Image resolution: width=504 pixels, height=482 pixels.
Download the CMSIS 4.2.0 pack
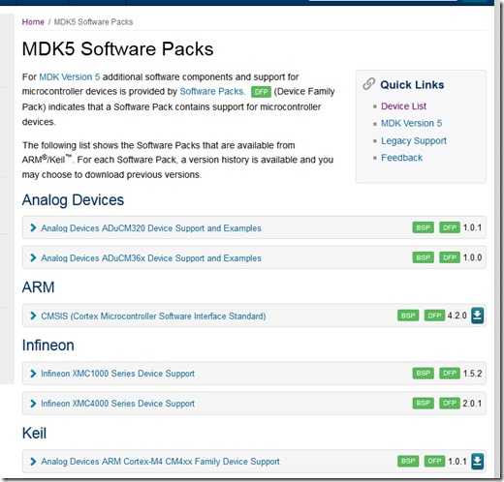point(477,316)
